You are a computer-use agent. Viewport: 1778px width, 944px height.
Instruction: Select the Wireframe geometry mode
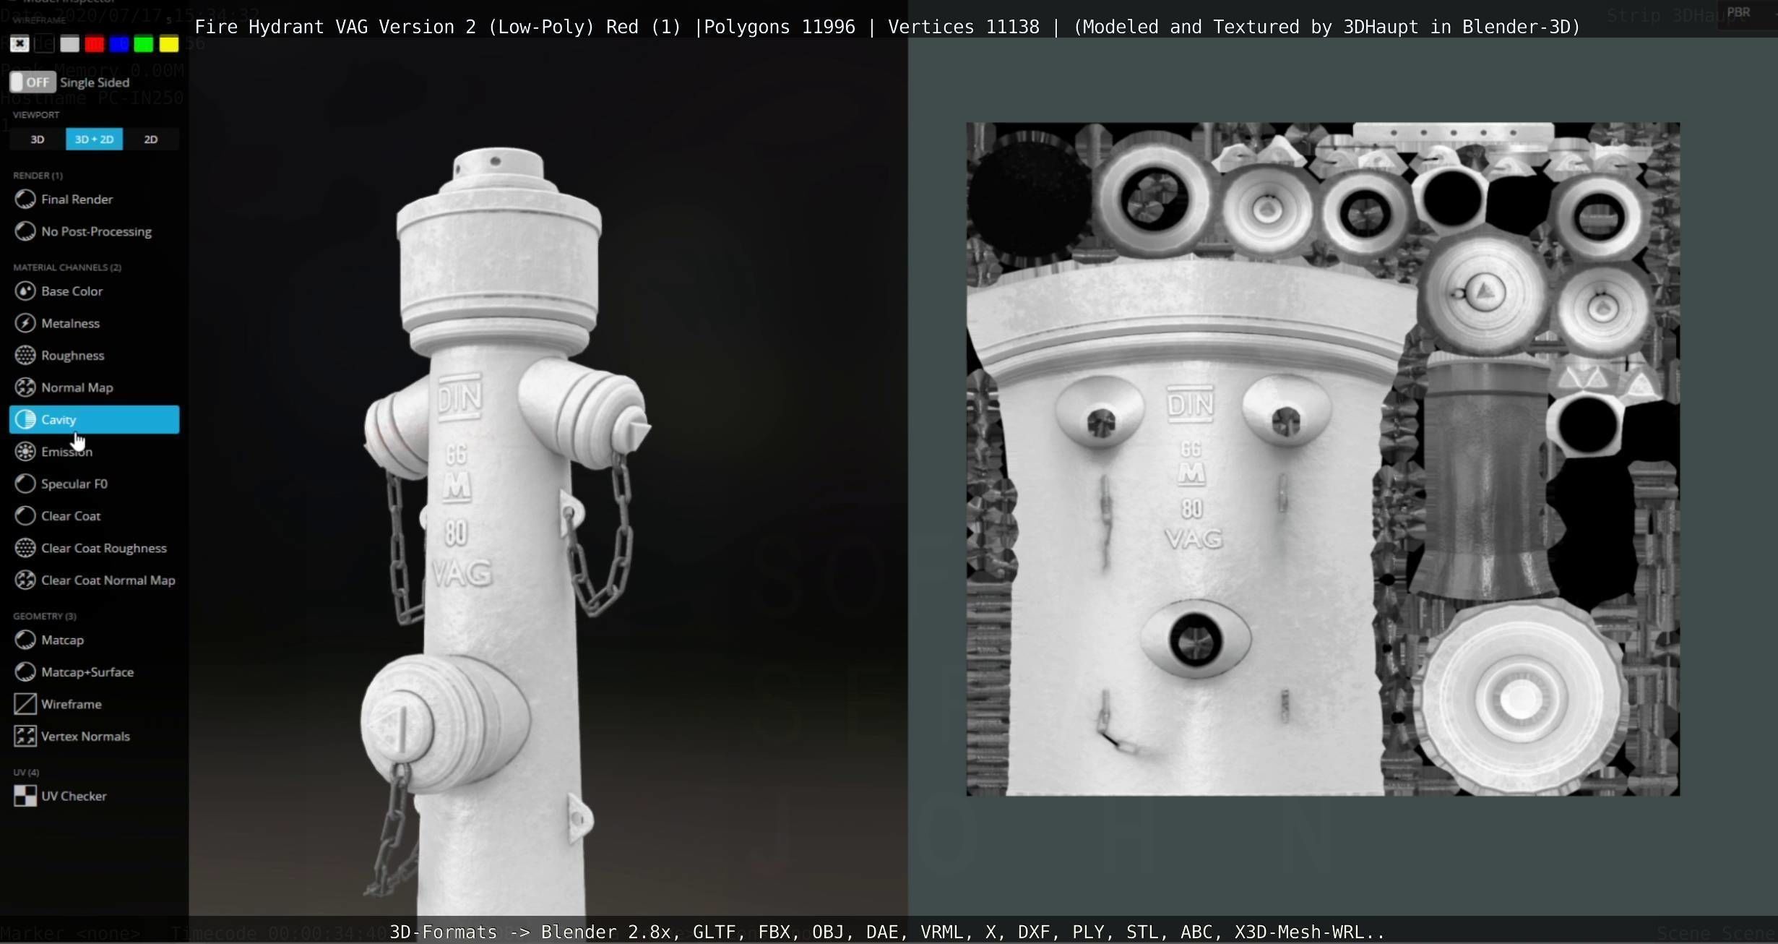pos(58,704)
